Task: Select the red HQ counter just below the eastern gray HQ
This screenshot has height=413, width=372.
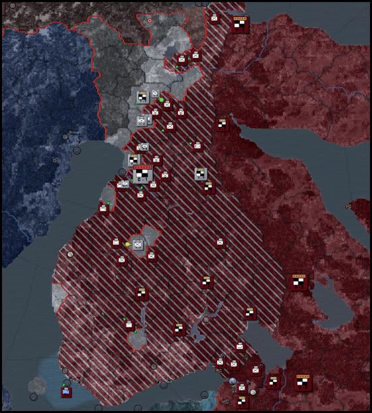Action: (x=208, y=187)
